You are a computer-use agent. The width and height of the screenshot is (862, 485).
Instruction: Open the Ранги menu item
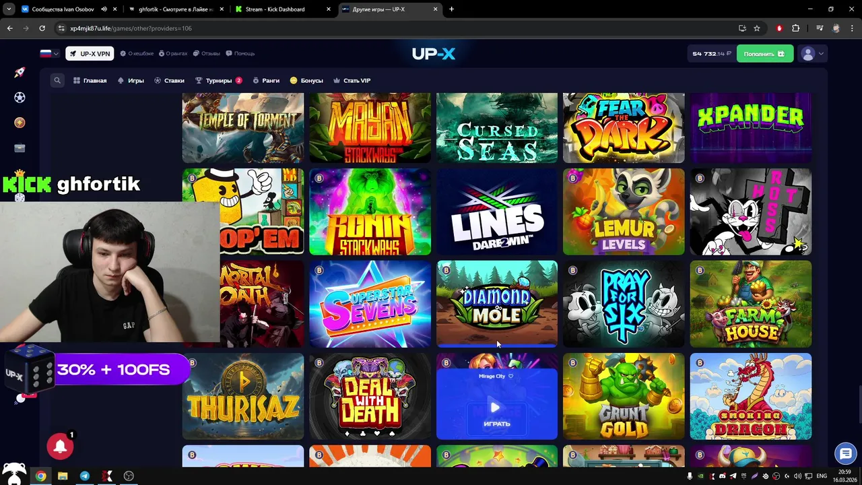(x=266, y=80)
